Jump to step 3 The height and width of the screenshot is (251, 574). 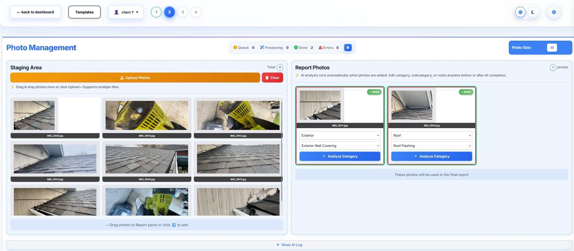183,12
